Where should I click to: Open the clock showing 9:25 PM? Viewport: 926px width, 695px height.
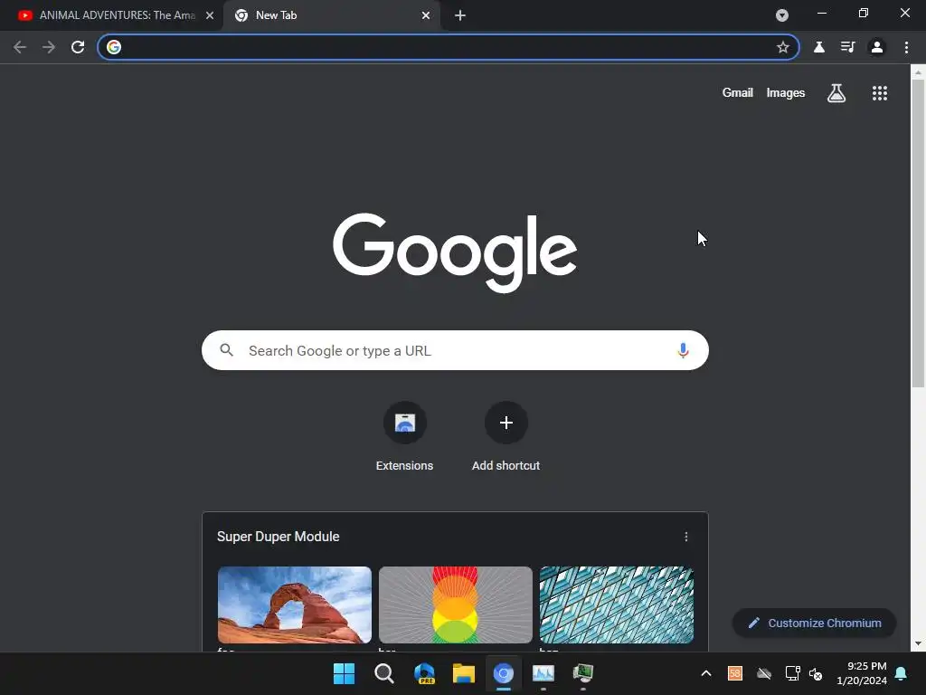pyautogui.click(x=862, y=673)
